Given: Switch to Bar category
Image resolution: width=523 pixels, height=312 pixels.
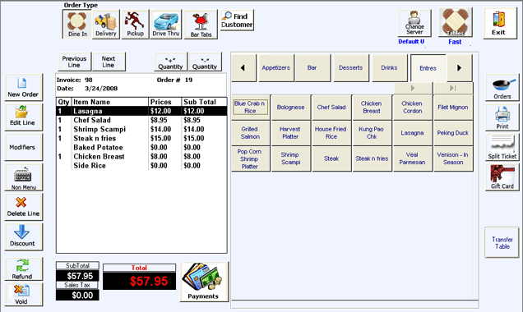Looking at the screenshot, I should pos(312,68).
